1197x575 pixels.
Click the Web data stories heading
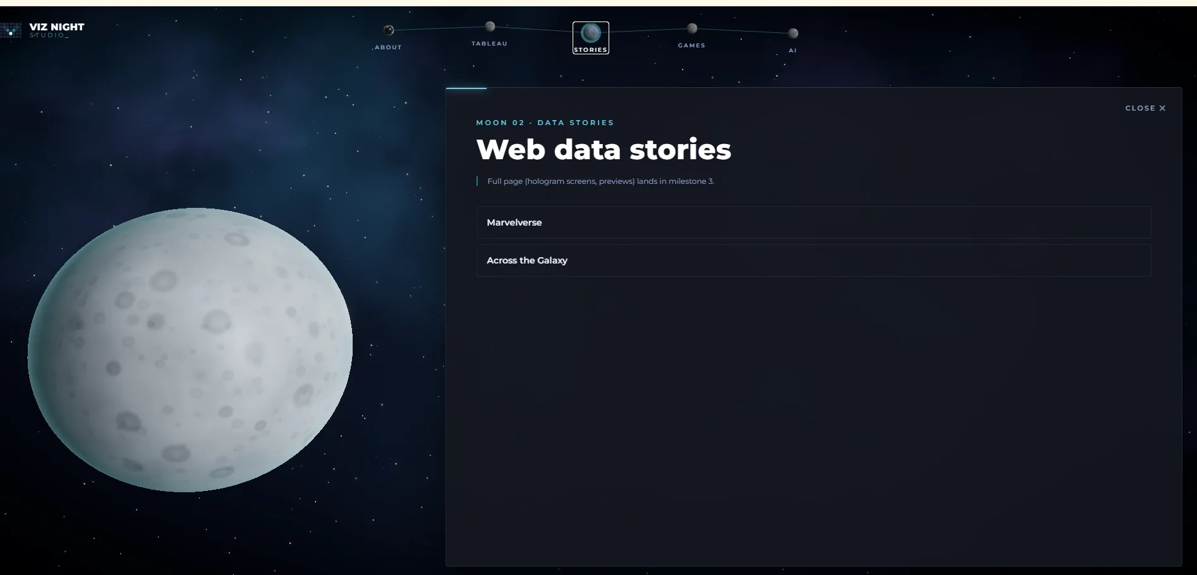tap(604, 150)
